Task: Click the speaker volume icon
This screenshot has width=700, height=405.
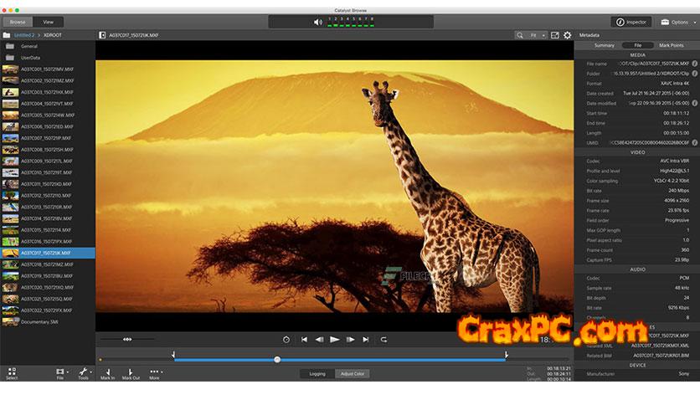Action: (315, 23)
